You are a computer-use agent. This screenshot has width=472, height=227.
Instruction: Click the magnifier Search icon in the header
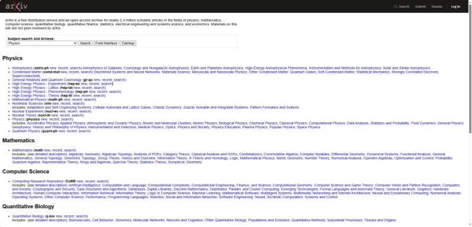(x=395, y=6)
